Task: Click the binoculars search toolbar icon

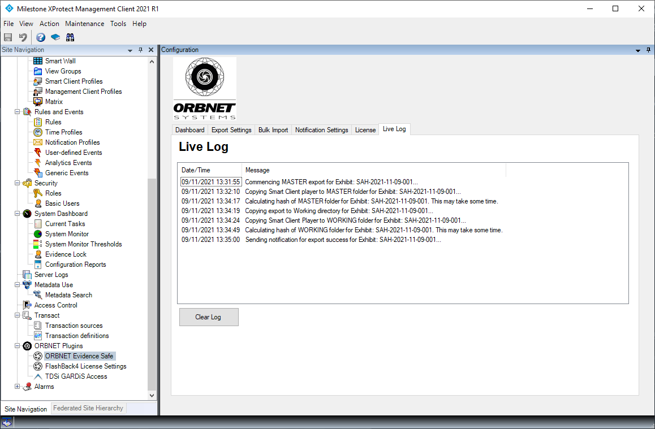Action: [70, 37]
